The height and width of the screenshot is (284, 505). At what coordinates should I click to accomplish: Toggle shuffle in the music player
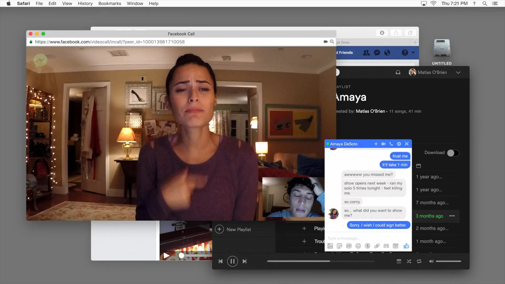pos(409,261)
